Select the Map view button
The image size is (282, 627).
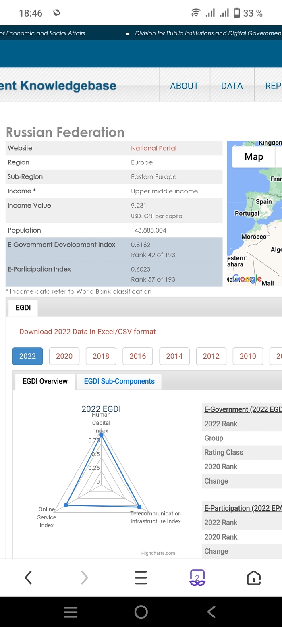[x=254, y=157]
